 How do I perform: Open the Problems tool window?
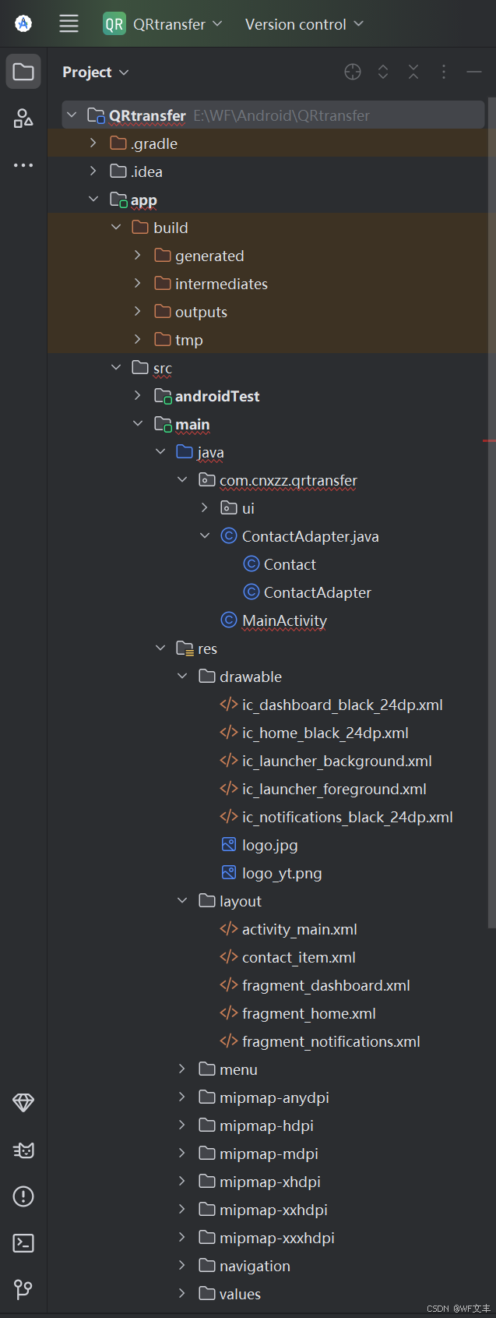23,1196
